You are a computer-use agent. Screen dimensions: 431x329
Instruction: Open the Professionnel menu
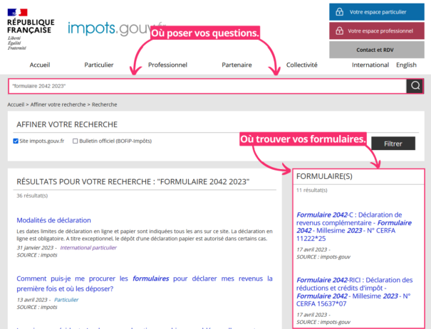click(x=167, y=65)
